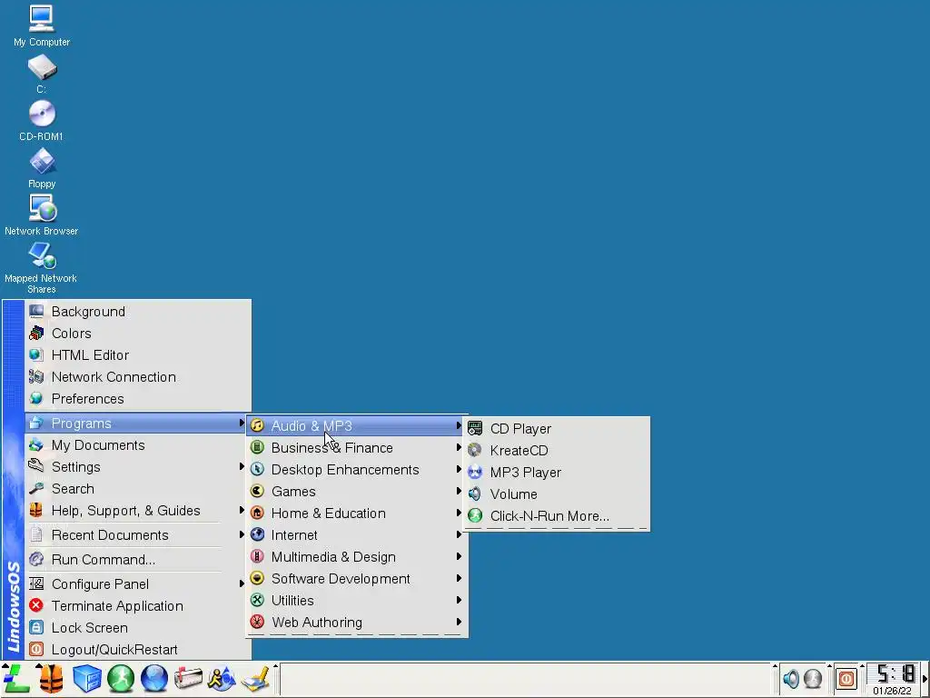Click the green L launch button
Screen dimensions: 930x698
[x=16, y=678]
